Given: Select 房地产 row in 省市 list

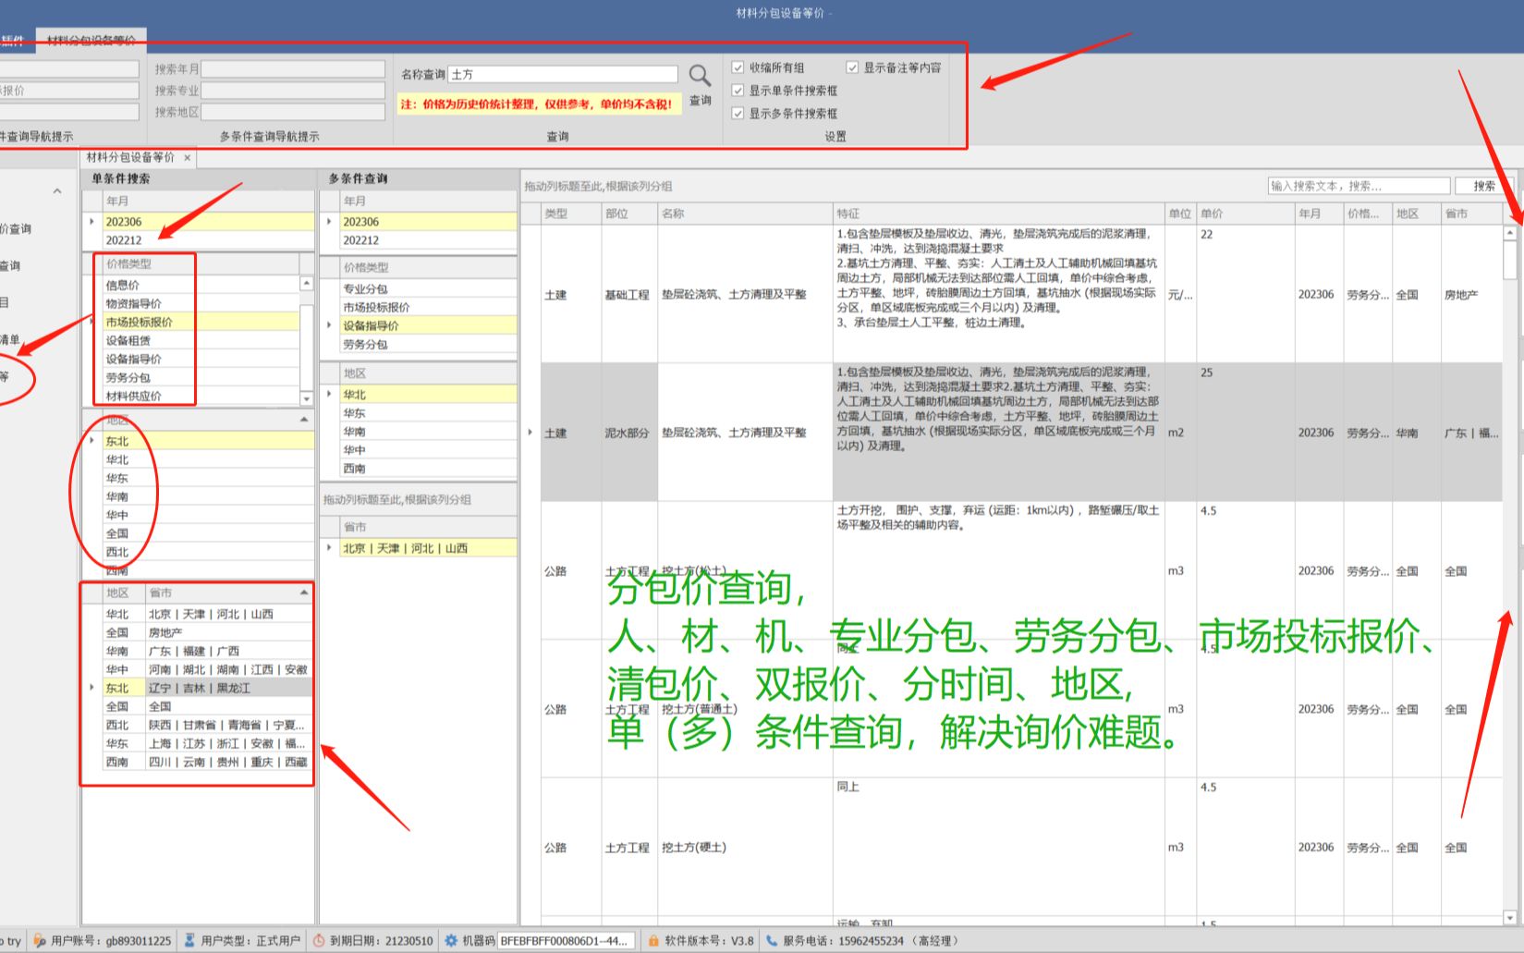Looking at the screenshot, I should coord(208,633).
